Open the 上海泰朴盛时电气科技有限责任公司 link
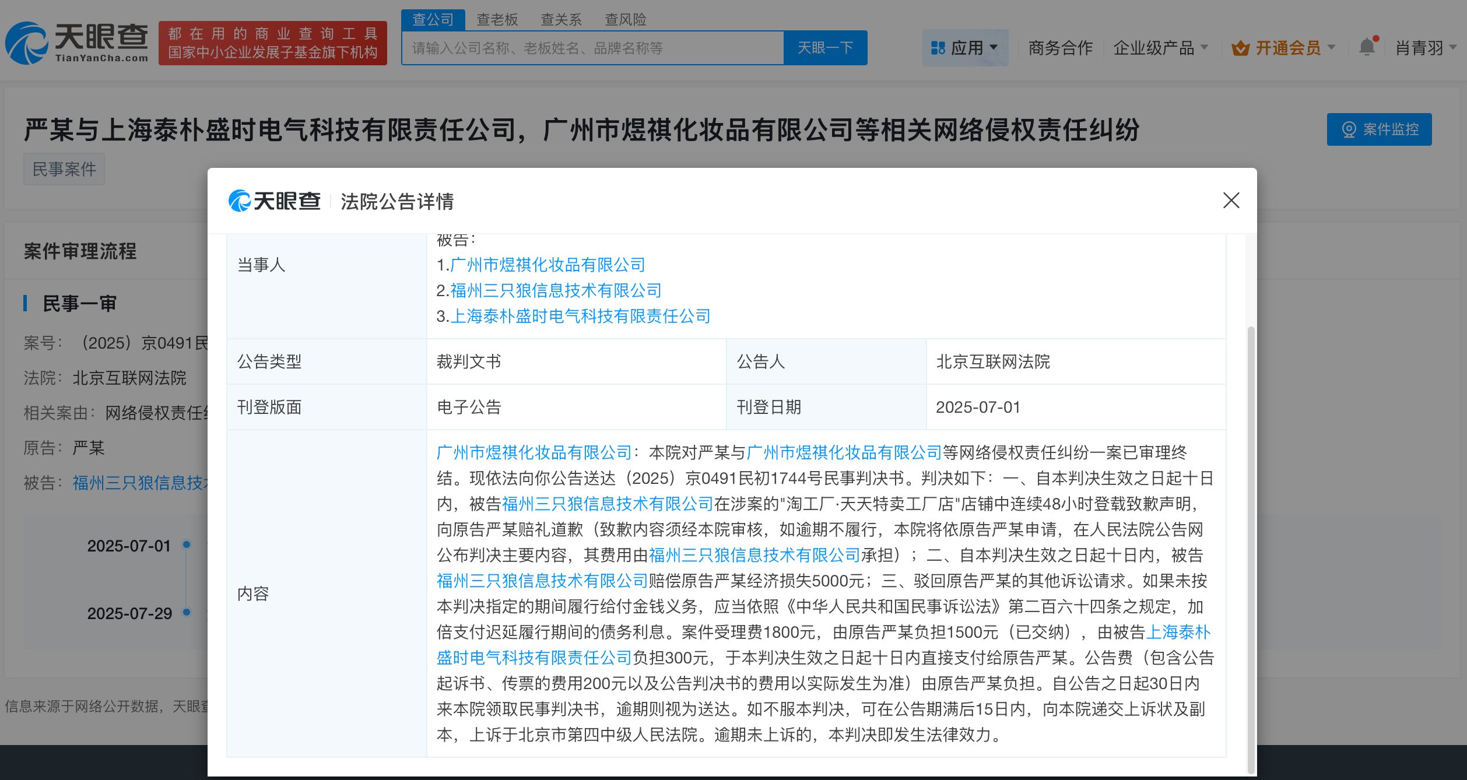Viewport: 1467px width, 780px height. tap(581, 316)
